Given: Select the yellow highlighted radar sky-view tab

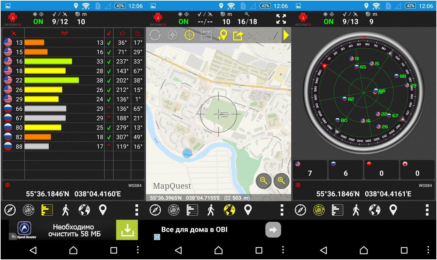Looking at the screenshot, I should click(319, 210).
